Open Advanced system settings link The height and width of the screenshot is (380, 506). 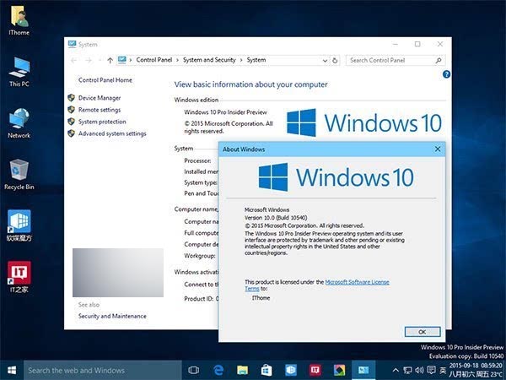(x=112, y=133)
